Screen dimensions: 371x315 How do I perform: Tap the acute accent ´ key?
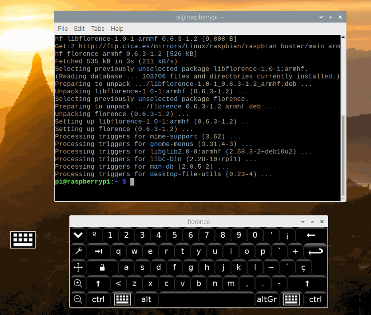[287, 268]
